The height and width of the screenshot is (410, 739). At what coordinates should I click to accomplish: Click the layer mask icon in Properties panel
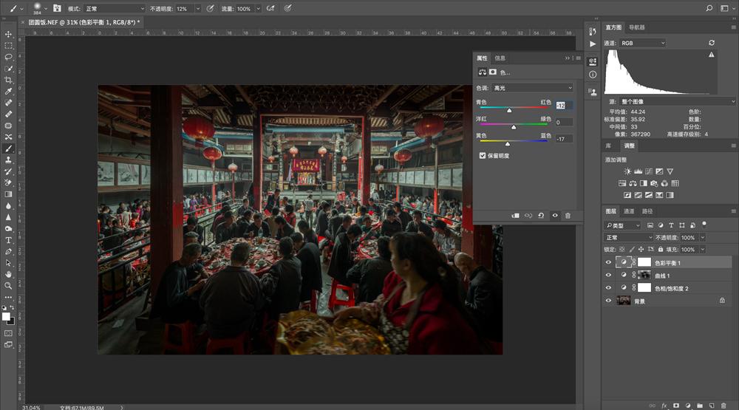(493, 72)
